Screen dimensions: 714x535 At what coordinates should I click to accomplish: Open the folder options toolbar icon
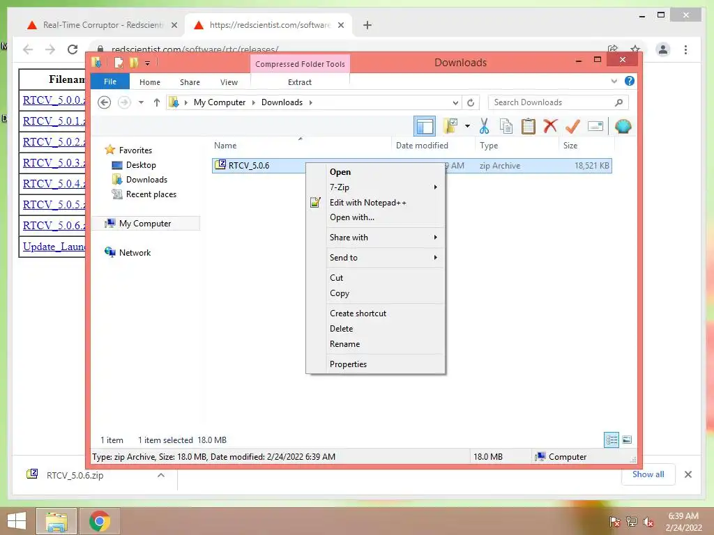pos(450,126)
